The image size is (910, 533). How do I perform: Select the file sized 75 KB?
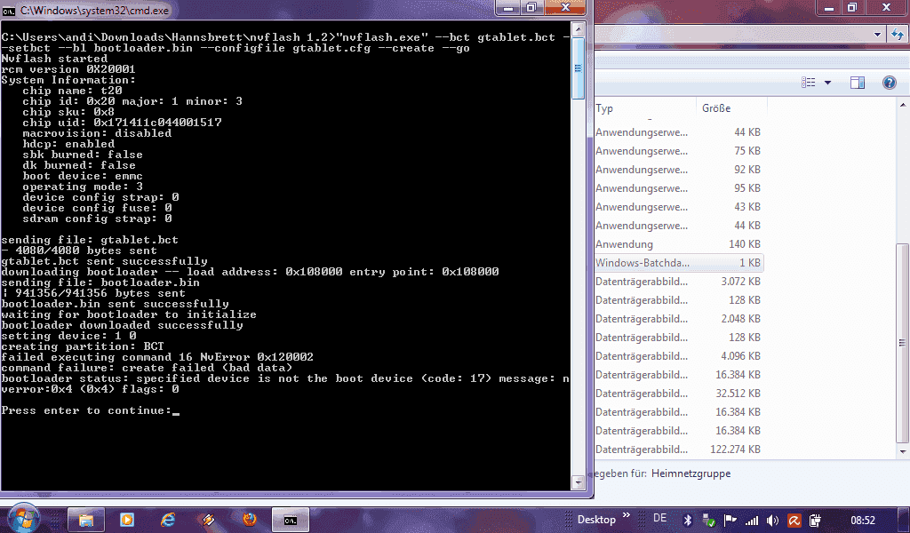click(x=678, y=151)
